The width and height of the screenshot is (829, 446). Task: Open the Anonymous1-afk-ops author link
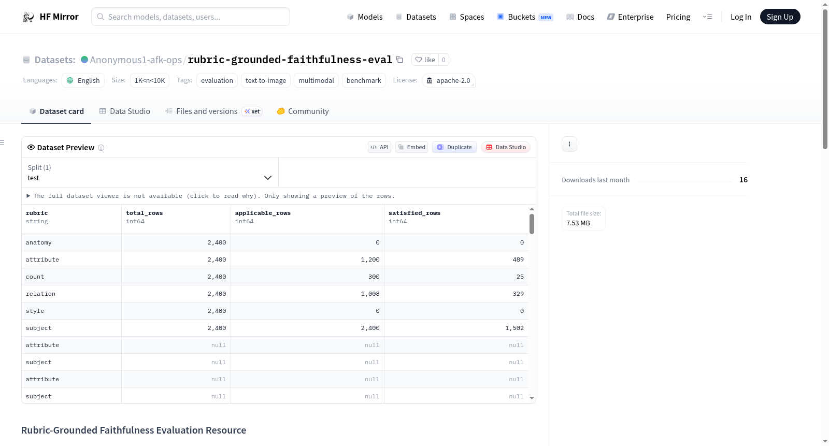(136, 60)
